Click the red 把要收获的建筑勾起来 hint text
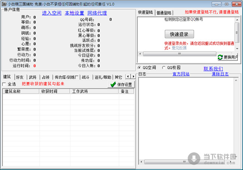This screenshot has width=243, height=170. pyautogui.click(x=43, y=84)
